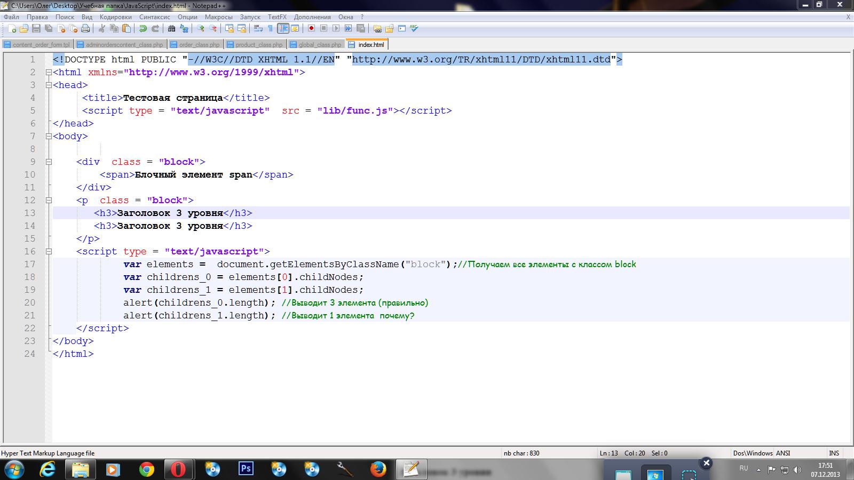The height and width of the screenshot is (480, 854).
Task: Click the Replace toolbar icon
Action: [184, 28]
